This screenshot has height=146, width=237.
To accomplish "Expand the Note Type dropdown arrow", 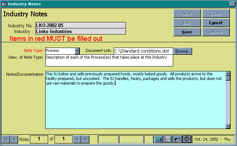I will coord(77,51).
